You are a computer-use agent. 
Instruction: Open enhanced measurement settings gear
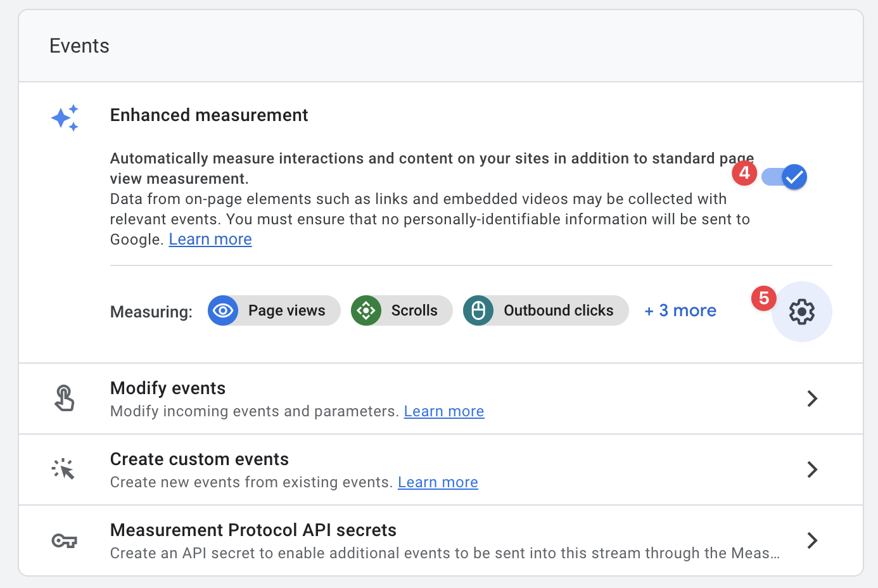801,312
